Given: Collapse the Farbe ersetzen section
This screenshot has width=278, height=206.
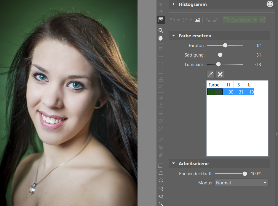Looking at the screenshot, I should click(174, 36).
